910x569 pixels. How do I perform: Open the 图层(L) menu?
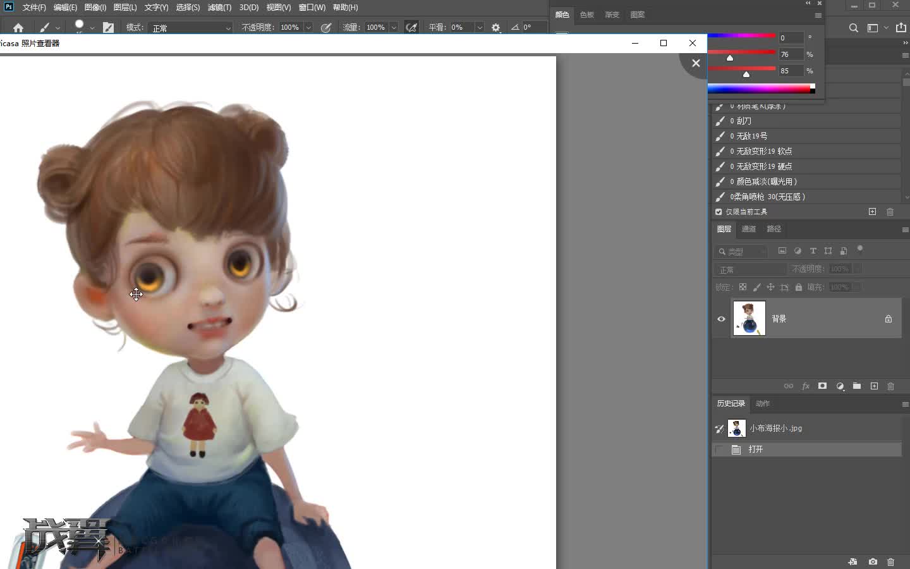125,8
